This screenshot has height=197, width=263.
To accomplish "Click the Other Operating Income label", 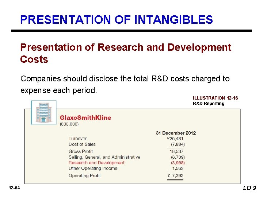I will [x=93, y=168].
